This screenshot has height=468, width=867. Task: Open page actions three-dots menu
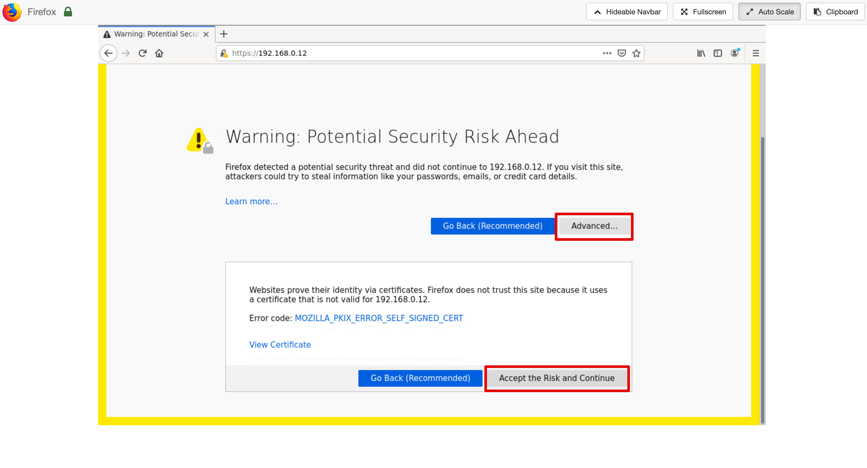click(x=607, y=53)
